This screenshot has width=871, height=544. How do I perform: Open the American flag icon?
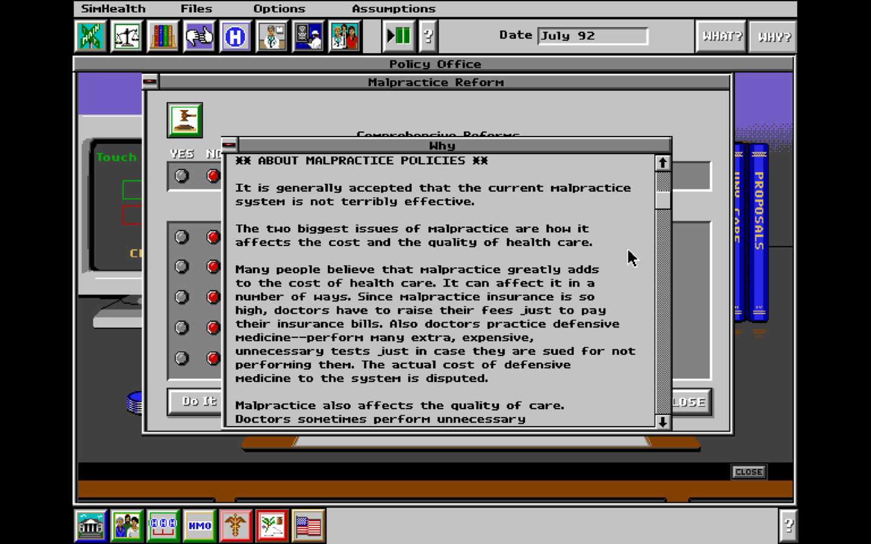tap(308, 525)
